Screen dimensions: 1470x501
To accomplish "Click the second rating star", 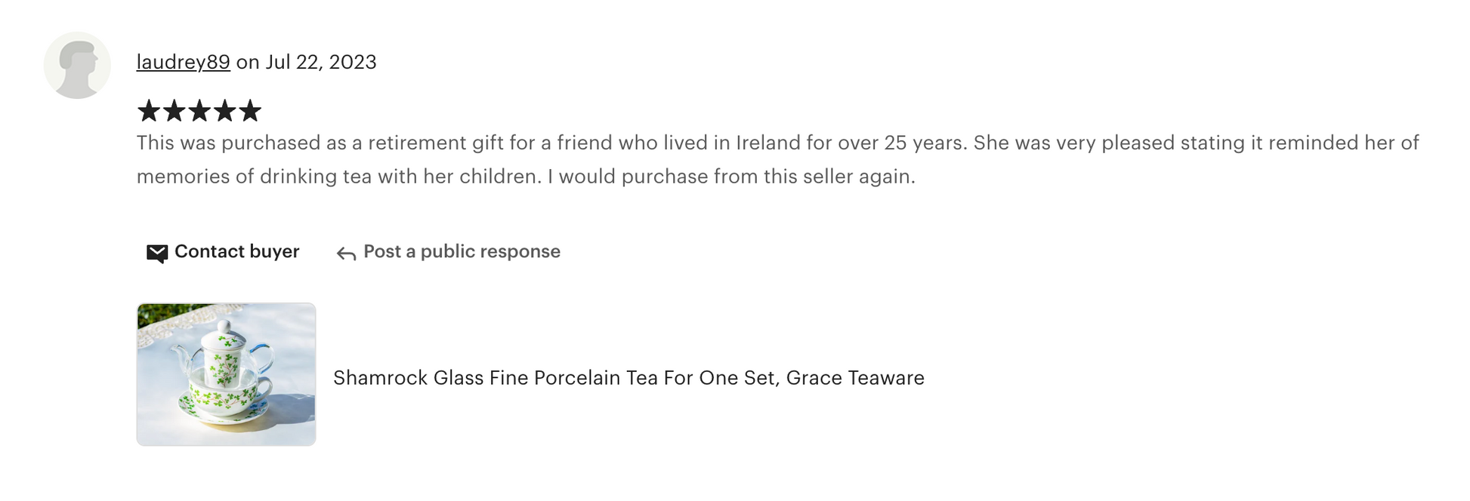I will click(174, 112).
